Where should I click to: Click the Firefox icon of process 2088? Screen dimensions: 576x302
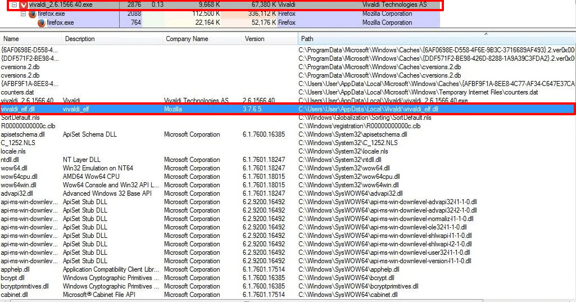coord(33,14)
